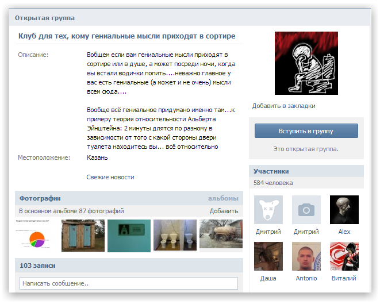Open Antonio's avatar picture
This screenshot has width=380, height=304.
point(306,256)
